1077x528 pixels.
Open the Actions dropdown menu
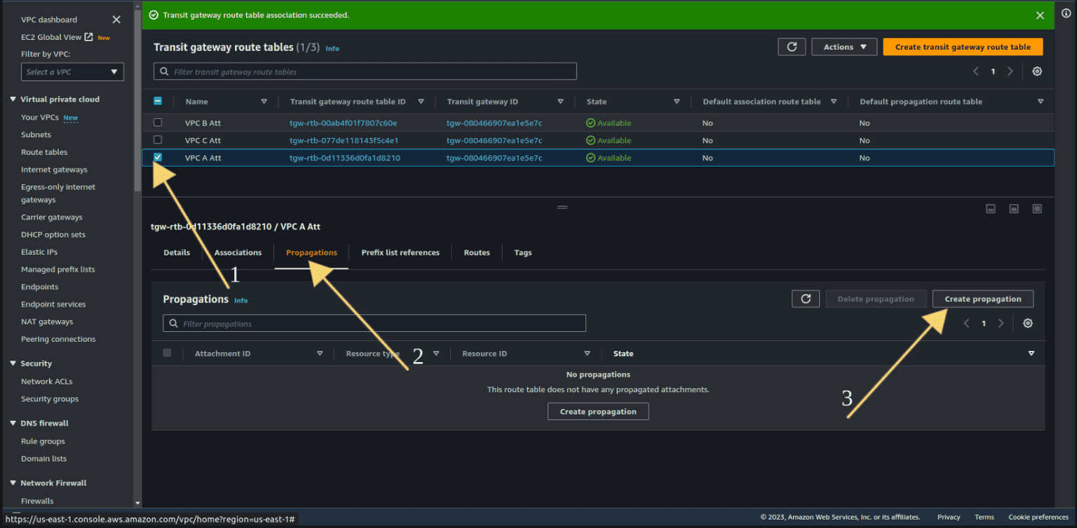pyautogui.click(x=844, y=46)
